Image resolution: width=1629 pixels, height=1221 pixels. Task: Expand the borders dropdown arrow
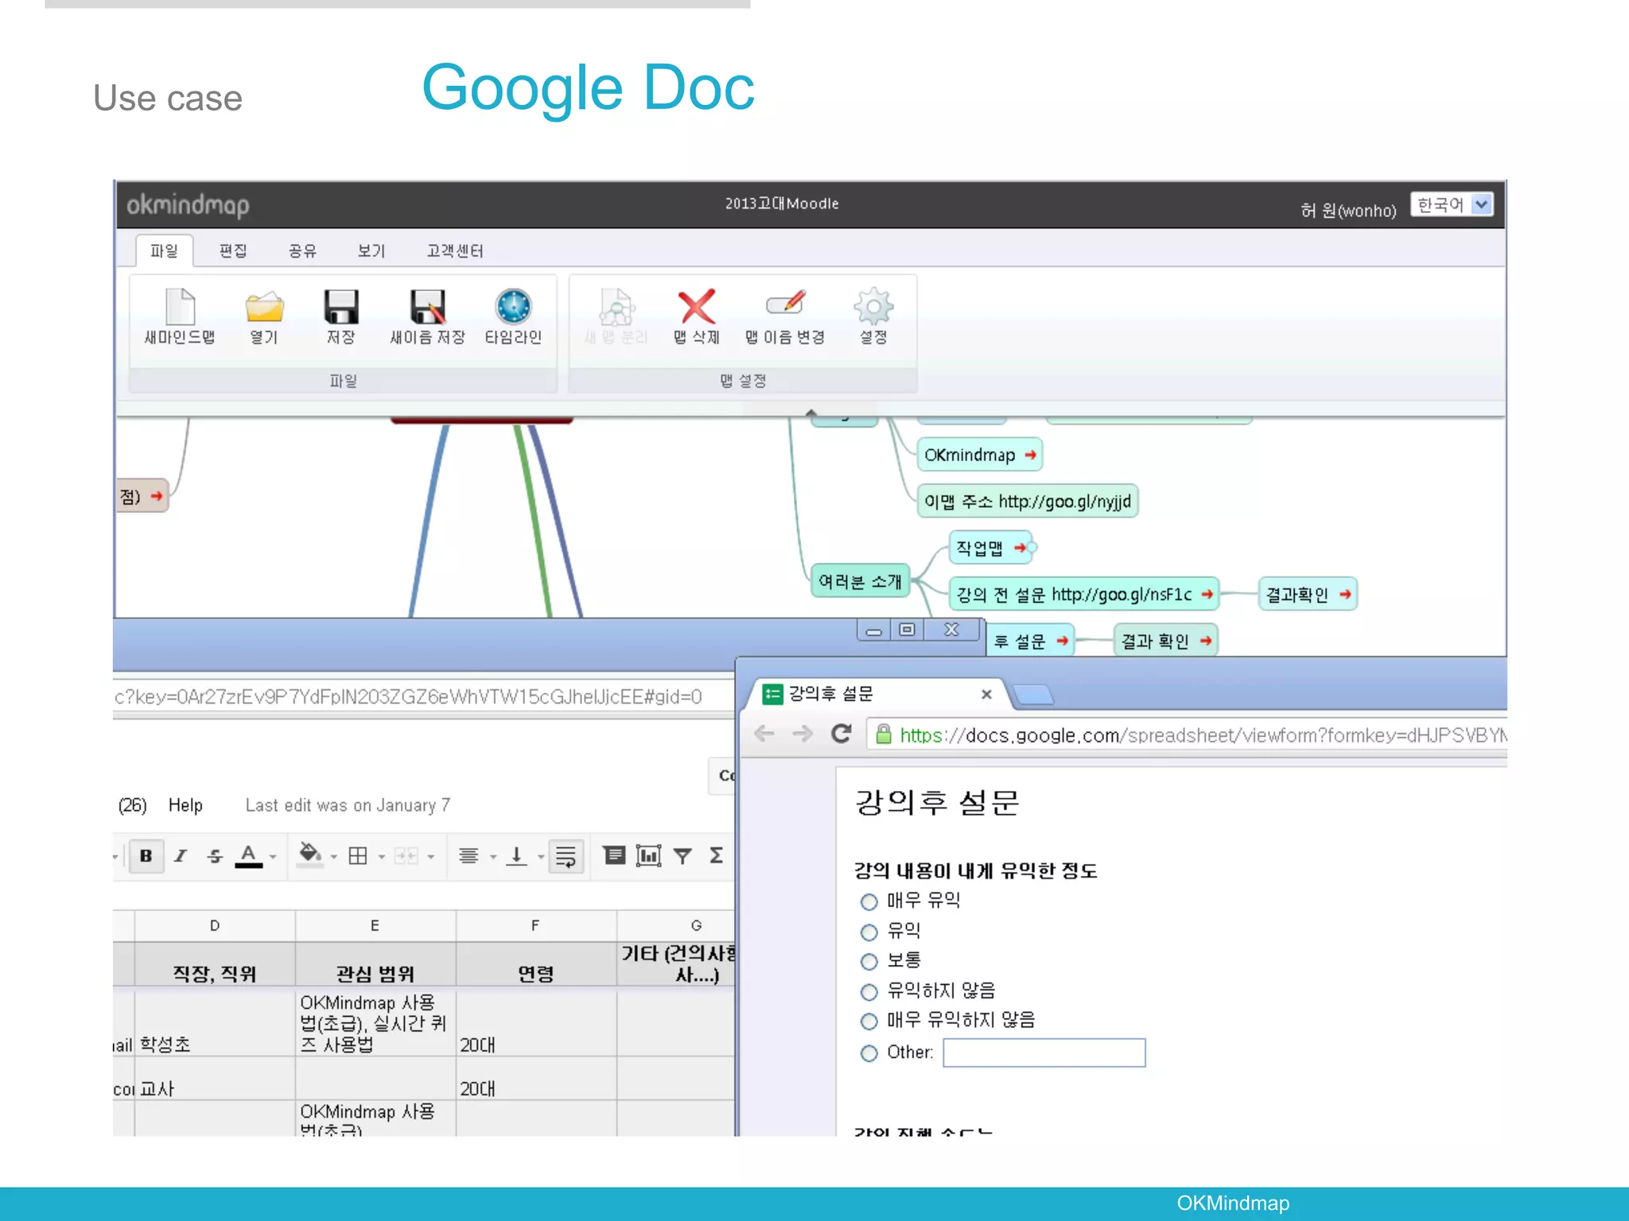(x=382, y=857)
